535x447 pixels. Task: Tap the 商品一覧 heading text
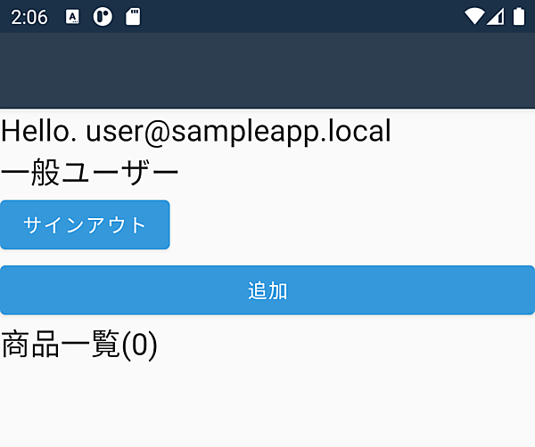tap(60, 345)
